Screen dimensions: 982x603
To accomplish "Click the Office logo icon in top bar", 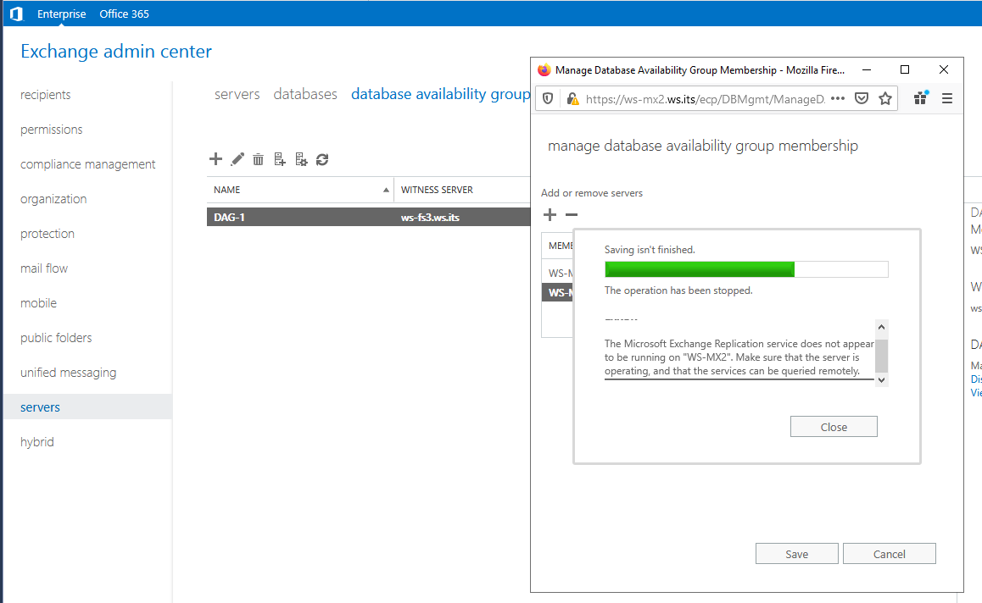I will click(x=16, y=14).
